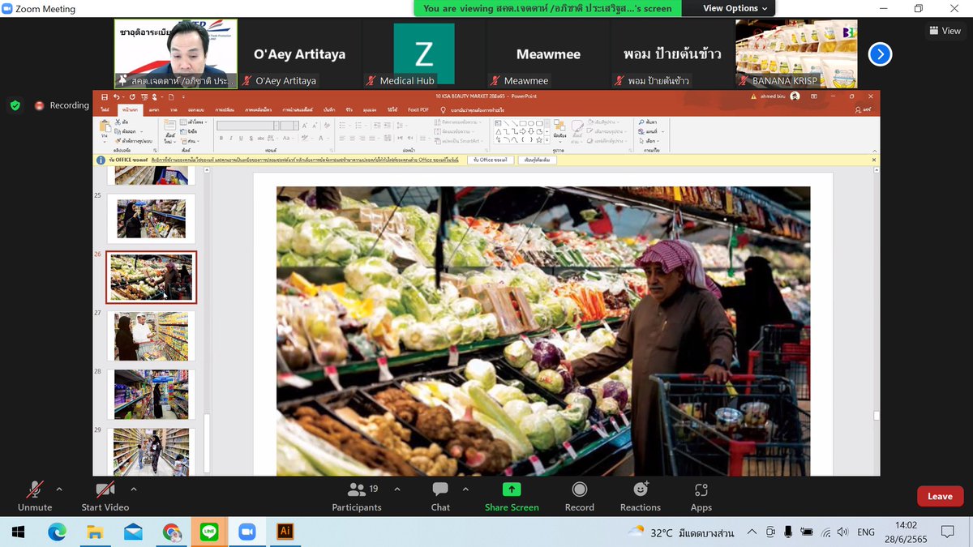
Task: Select slide 29 thumbnail in PowerPoint
Action: click(152, 451)
